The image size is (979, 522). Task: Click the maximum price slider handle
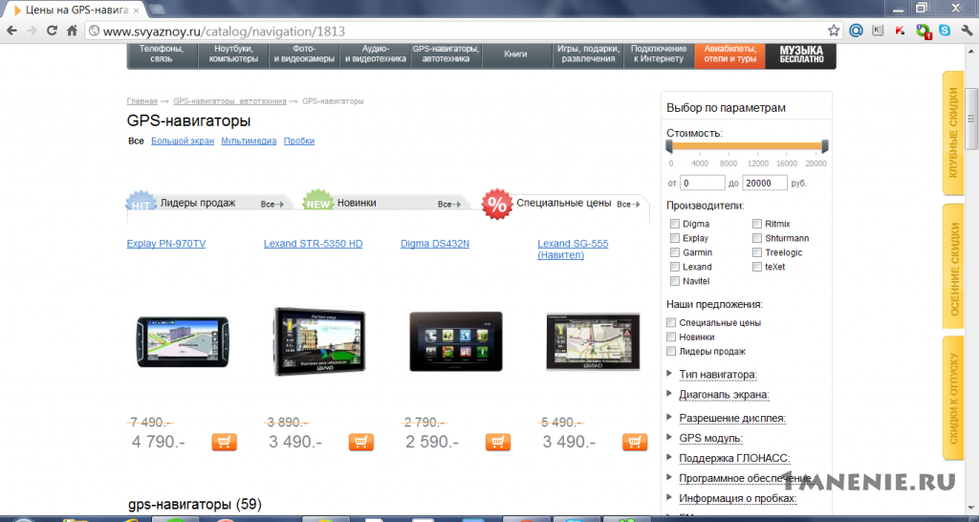[825, 146]
